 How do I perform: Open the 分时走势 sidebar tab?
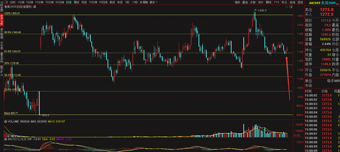2,7
